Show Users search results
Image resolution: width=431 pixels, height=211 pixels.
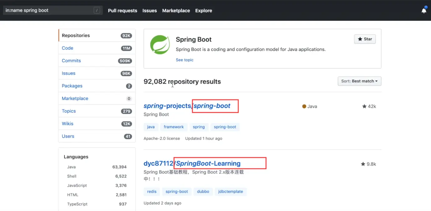pos(97,136)
